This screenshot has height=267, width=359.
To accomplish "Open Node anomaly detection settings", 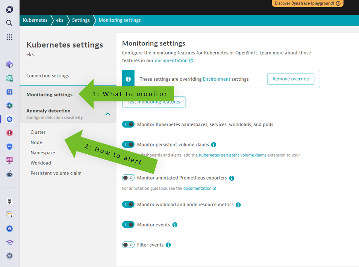I will pos(36,143).
